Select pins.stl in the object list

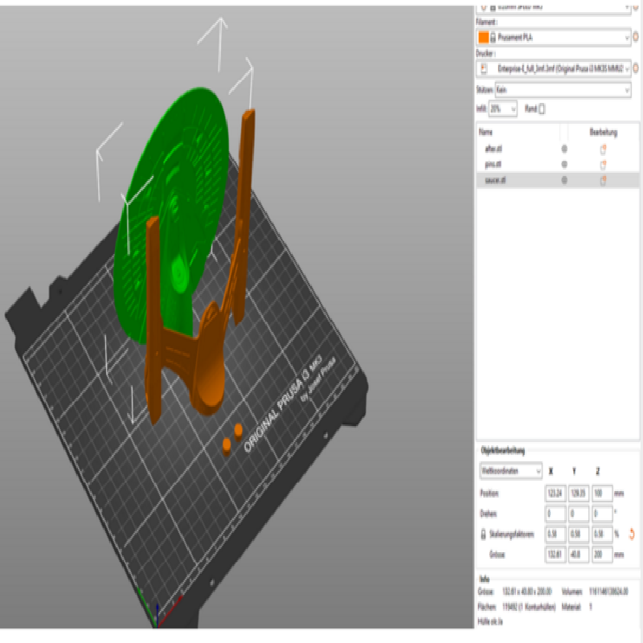pos(493,165)
